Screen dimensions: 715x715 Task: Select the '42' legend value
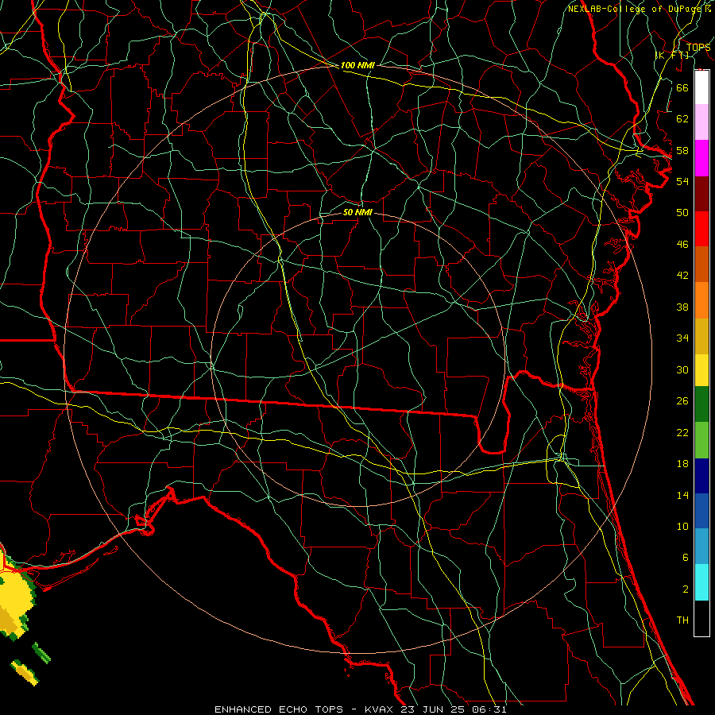tap(682, 276)
